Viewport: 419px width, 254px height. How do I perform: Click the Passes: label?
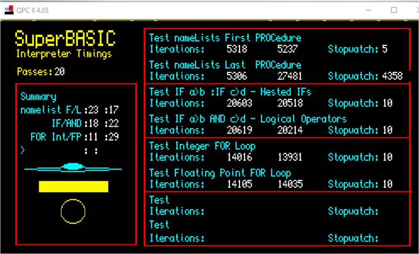(35, 72)
